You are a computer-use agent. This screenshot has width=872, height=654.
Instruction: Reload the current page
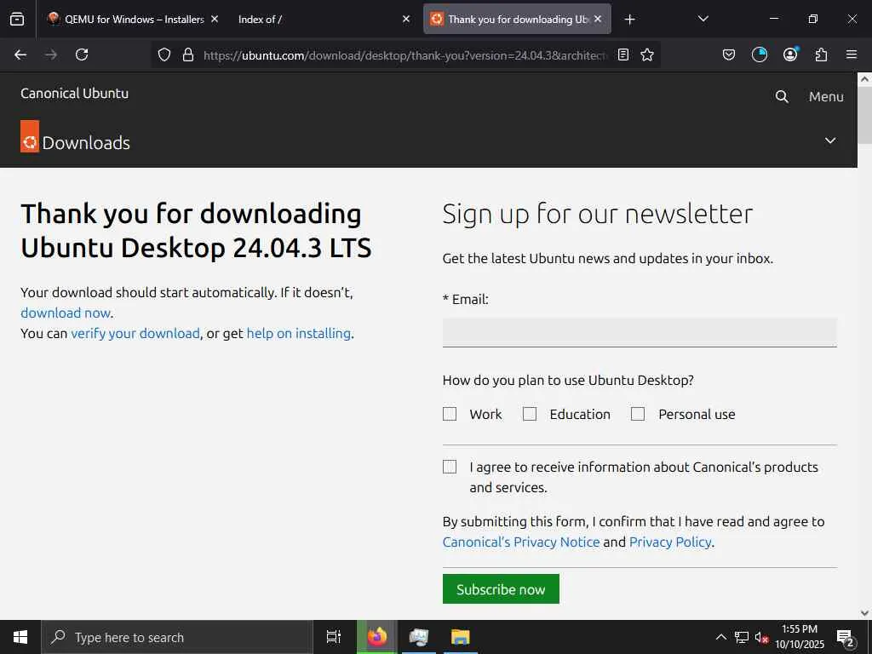[x=82, y=54]
